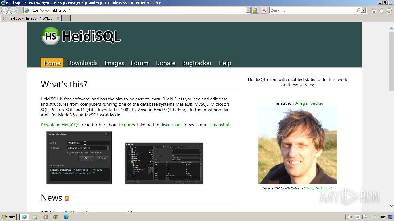Open the browser Home icon
This screenshot has height=221, width=394.
(x=374, y=10)
